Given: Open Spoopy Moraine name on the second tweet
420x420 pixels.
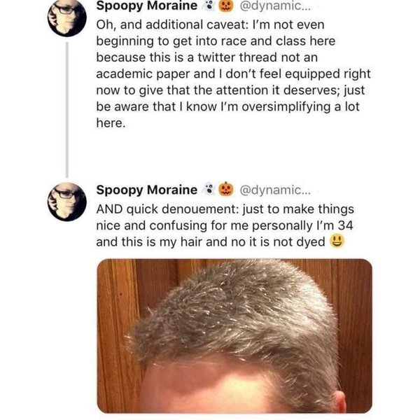Looking at the screenshot, I should (146, 190).
